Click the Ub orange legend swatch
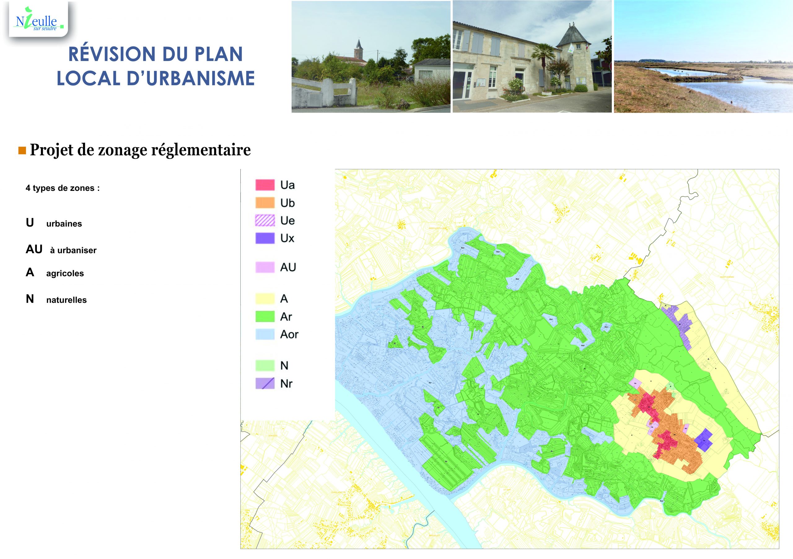793x559 pixels. [265, 203]
